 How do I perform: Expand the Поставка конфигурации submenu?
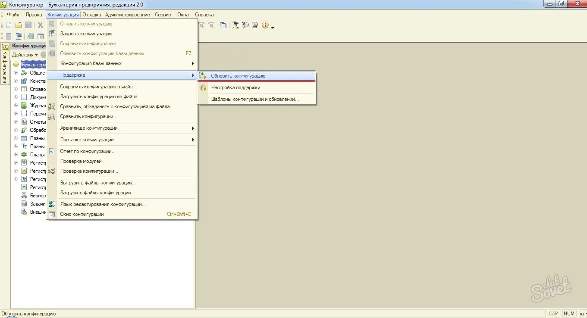coord(122,140)
